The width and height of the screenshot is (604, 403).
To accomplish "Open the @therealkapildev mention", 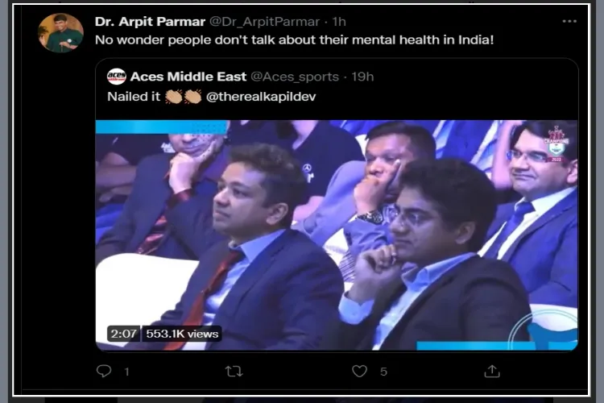I will click(x=261, y=97).
